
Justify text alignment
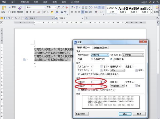[x=82, y=12]
